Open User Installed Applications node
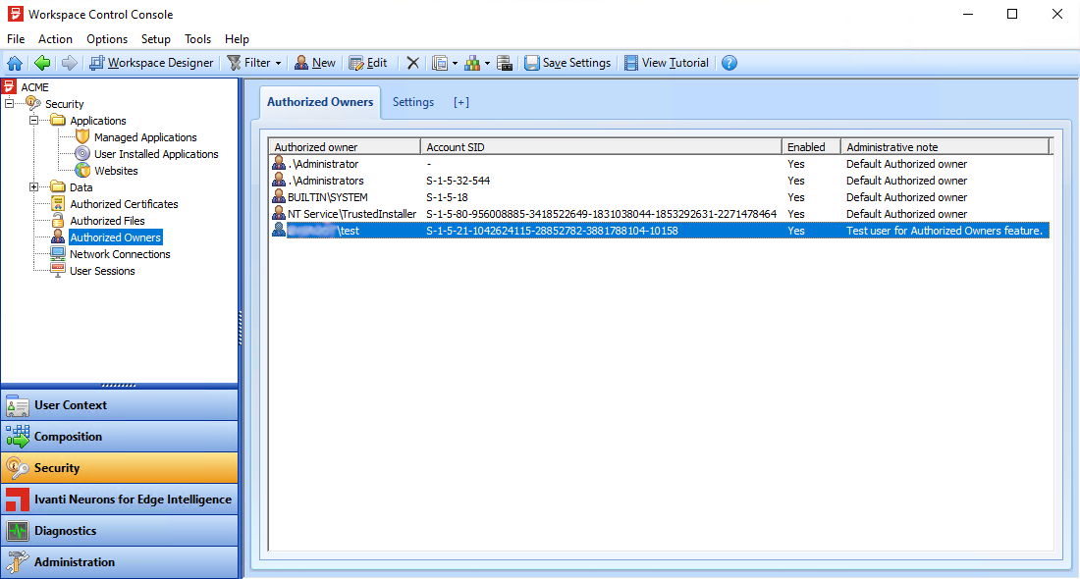 (x=156, y=154)
